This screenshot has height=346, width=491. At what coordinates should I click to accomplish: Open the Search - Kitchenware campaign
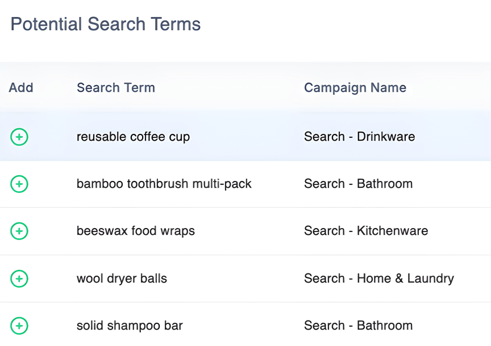click(x=366, y=231)
